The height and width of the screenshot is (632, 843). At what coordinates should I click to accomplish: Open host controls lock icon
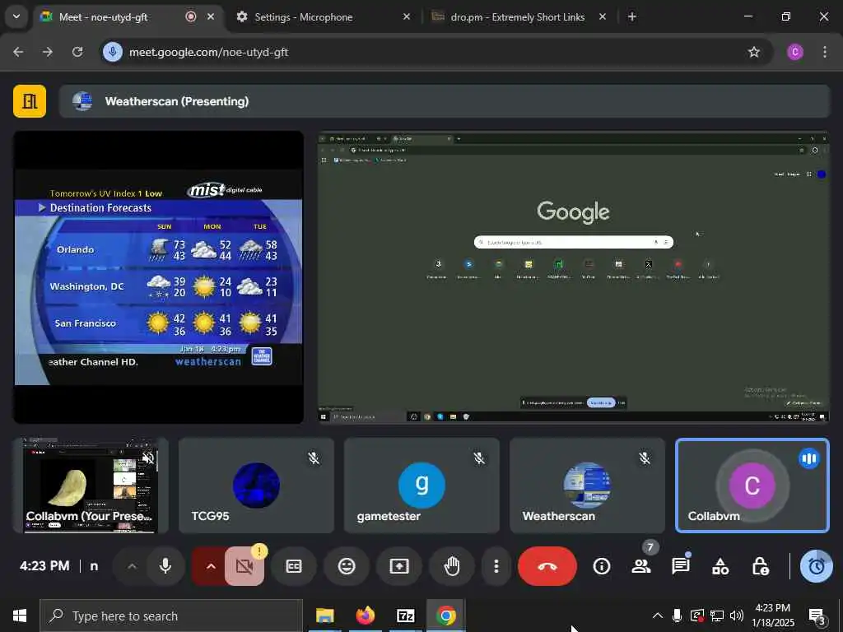pyautogui.click(x=760, y=566)
